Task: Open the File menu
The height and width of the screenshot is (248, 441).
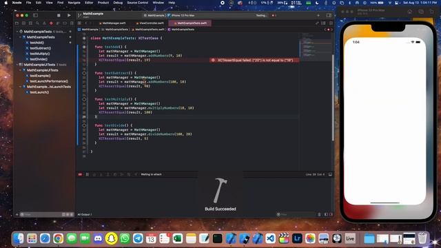Action: click(x=28, y=3)
